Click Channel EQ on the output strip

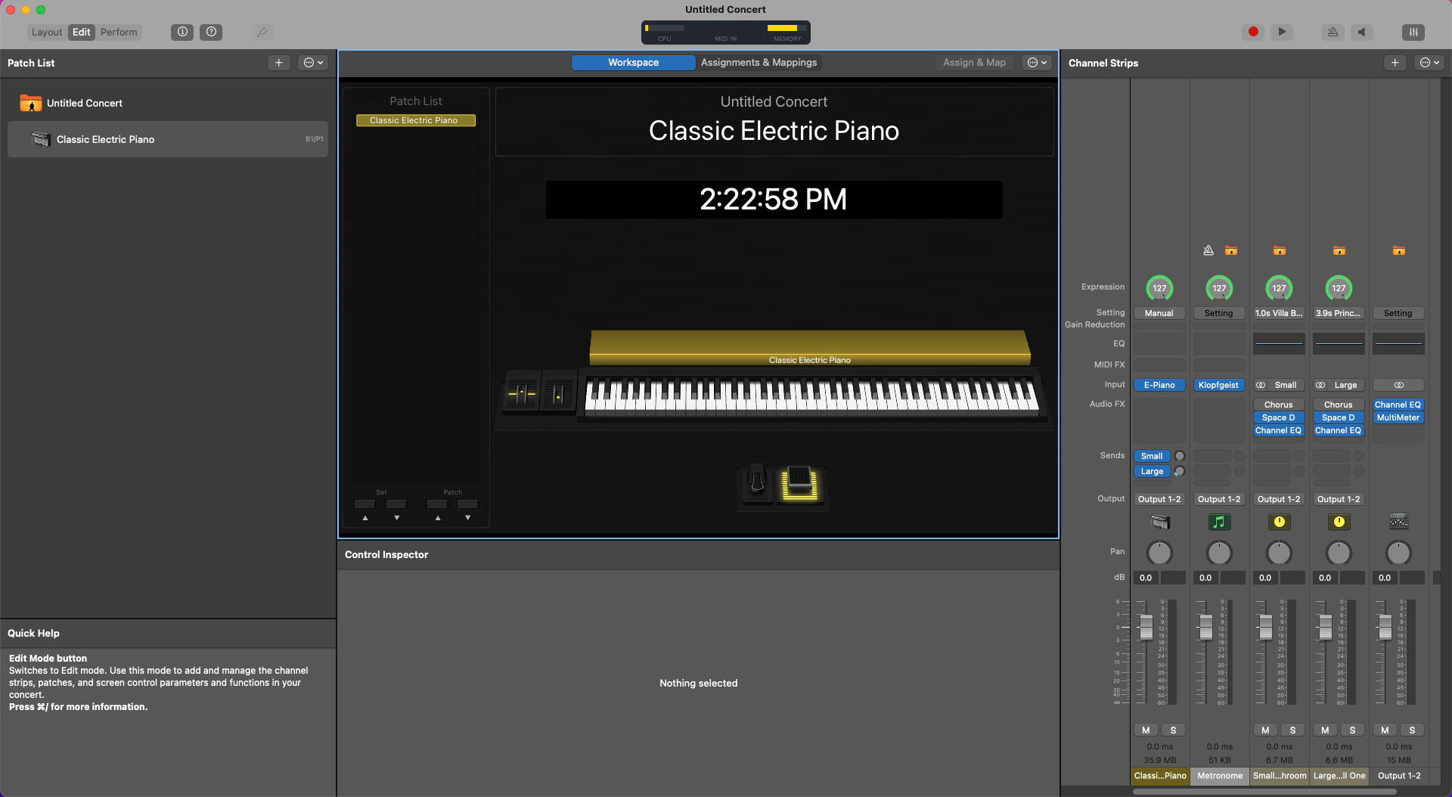(1398, 405)
